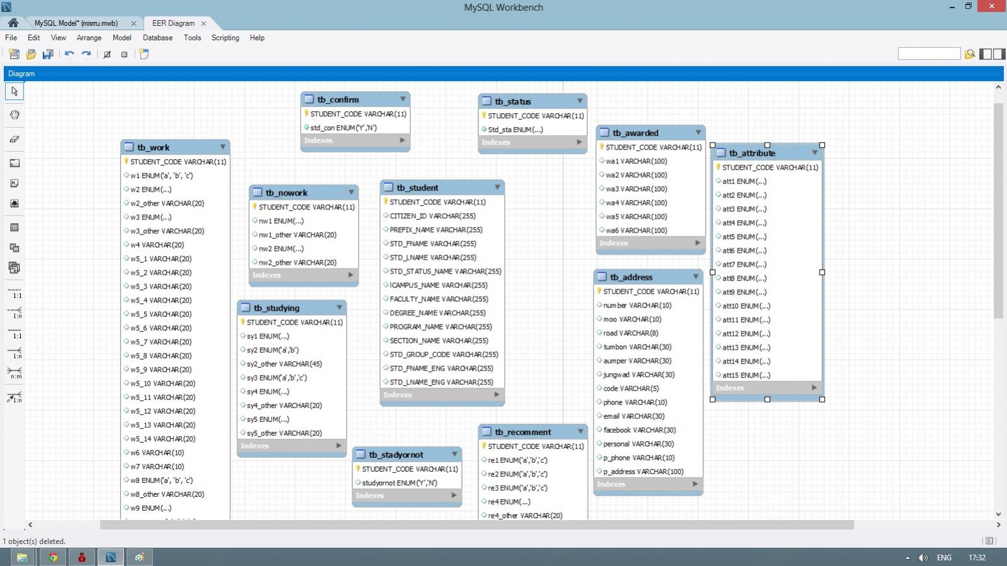The height and width of the screenshot is (566, 1007).
Task: Switch to the MySQL Model (misnu.mwb) tab
Action: coord(76,23)
